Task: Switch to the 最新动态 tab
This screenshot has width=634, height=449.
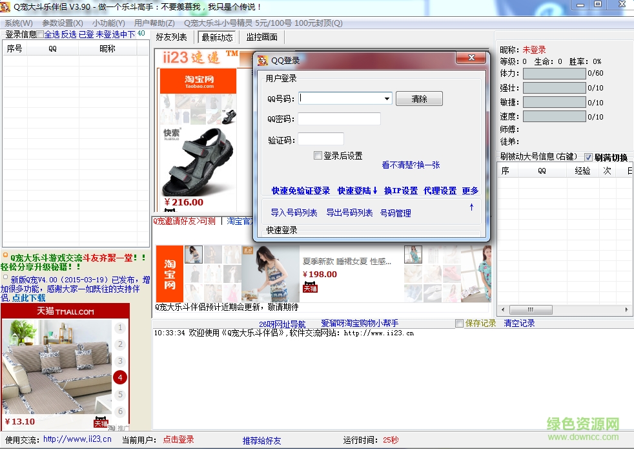Action: [217, 37]
